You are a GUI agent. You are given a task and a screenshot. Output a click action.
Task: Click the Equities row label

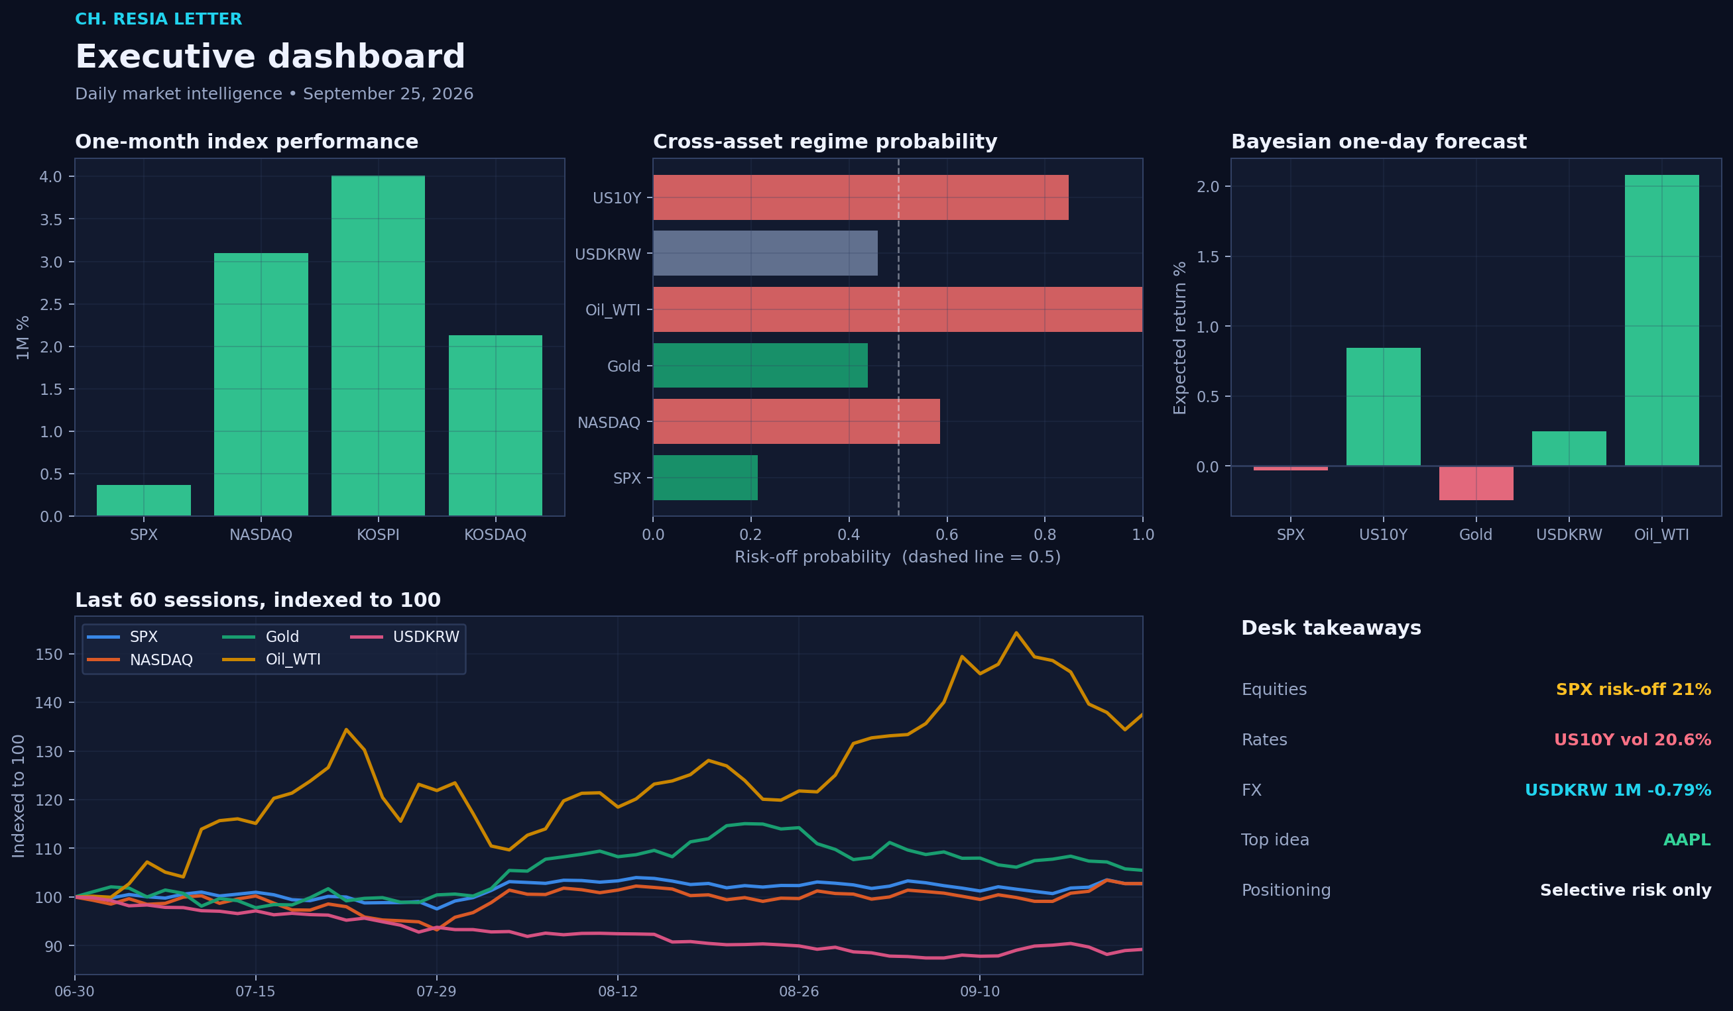pos(1274,690)
